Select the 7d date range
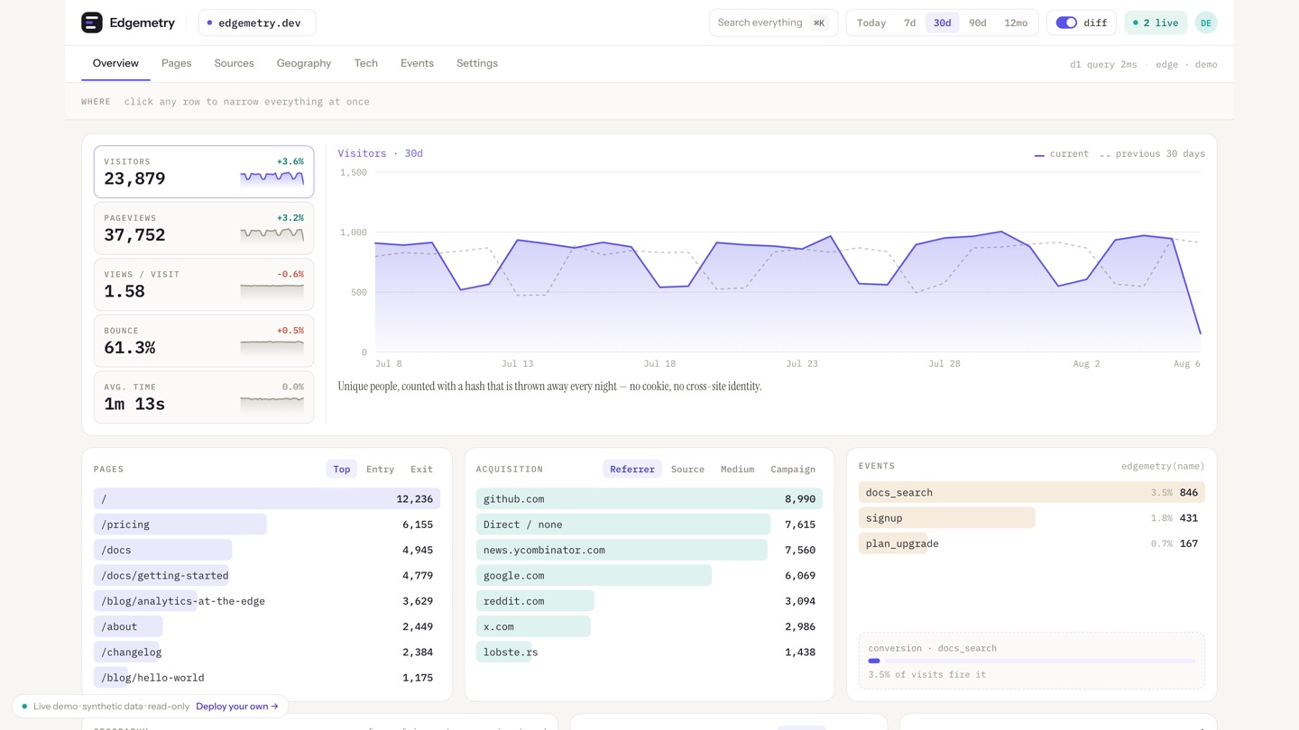The width and height of the screenshot is (1299, 730). [x=909, y=23]
